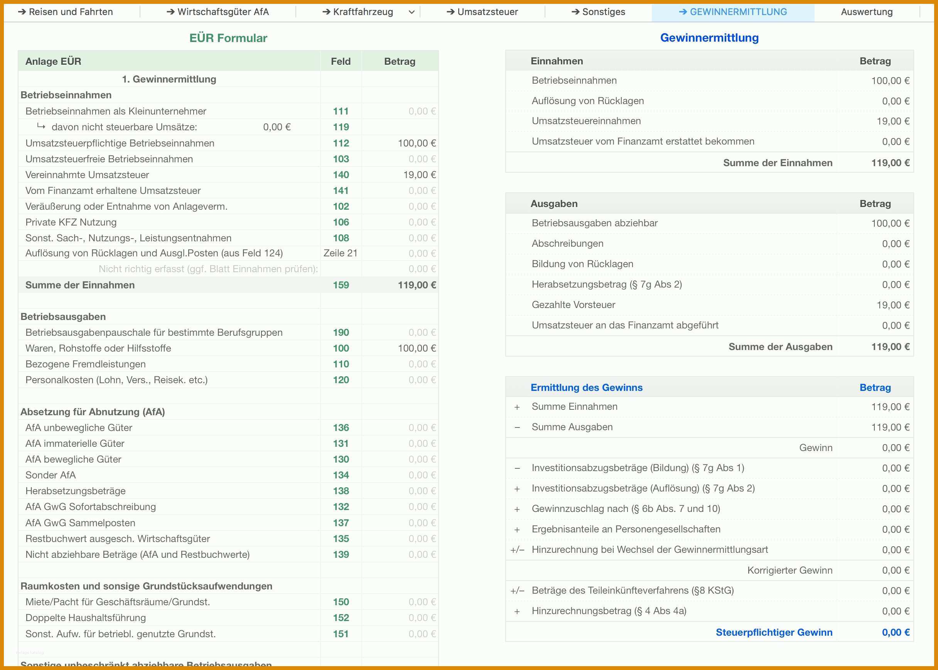
Task: Select field number 141
Action: (x=341, y=190)
